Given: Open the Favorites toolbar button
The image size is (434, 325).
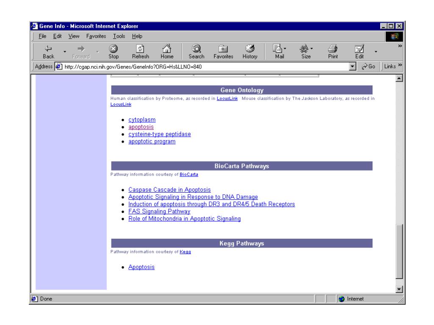Looking at the screenshot, I should pos(223,52).
